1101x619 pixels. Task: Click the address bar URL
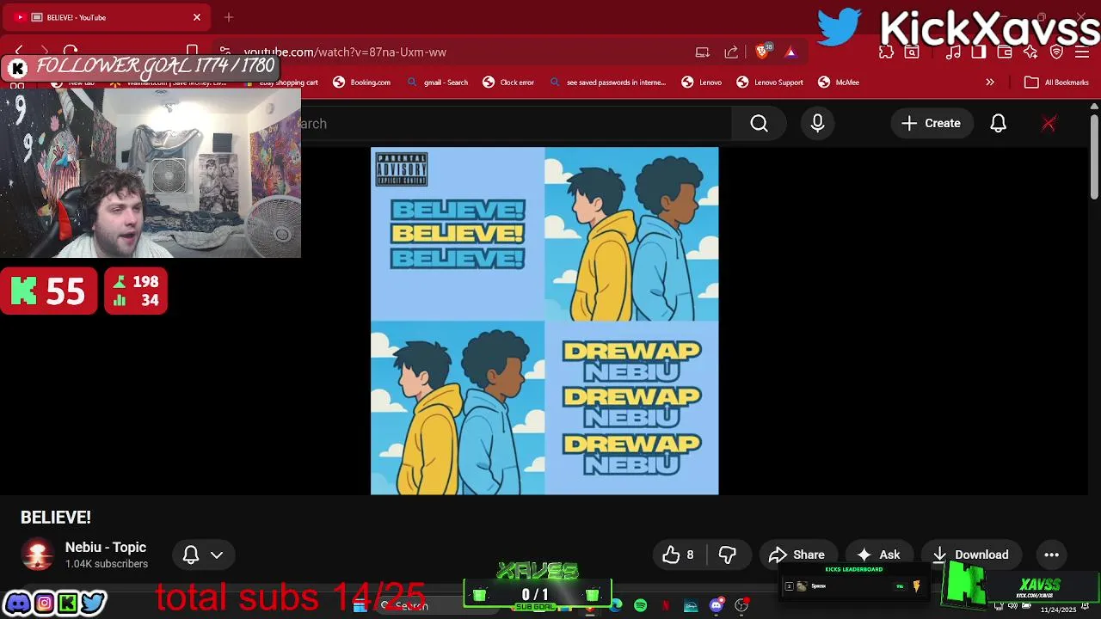pyautogui.click(x=345, y=52)
